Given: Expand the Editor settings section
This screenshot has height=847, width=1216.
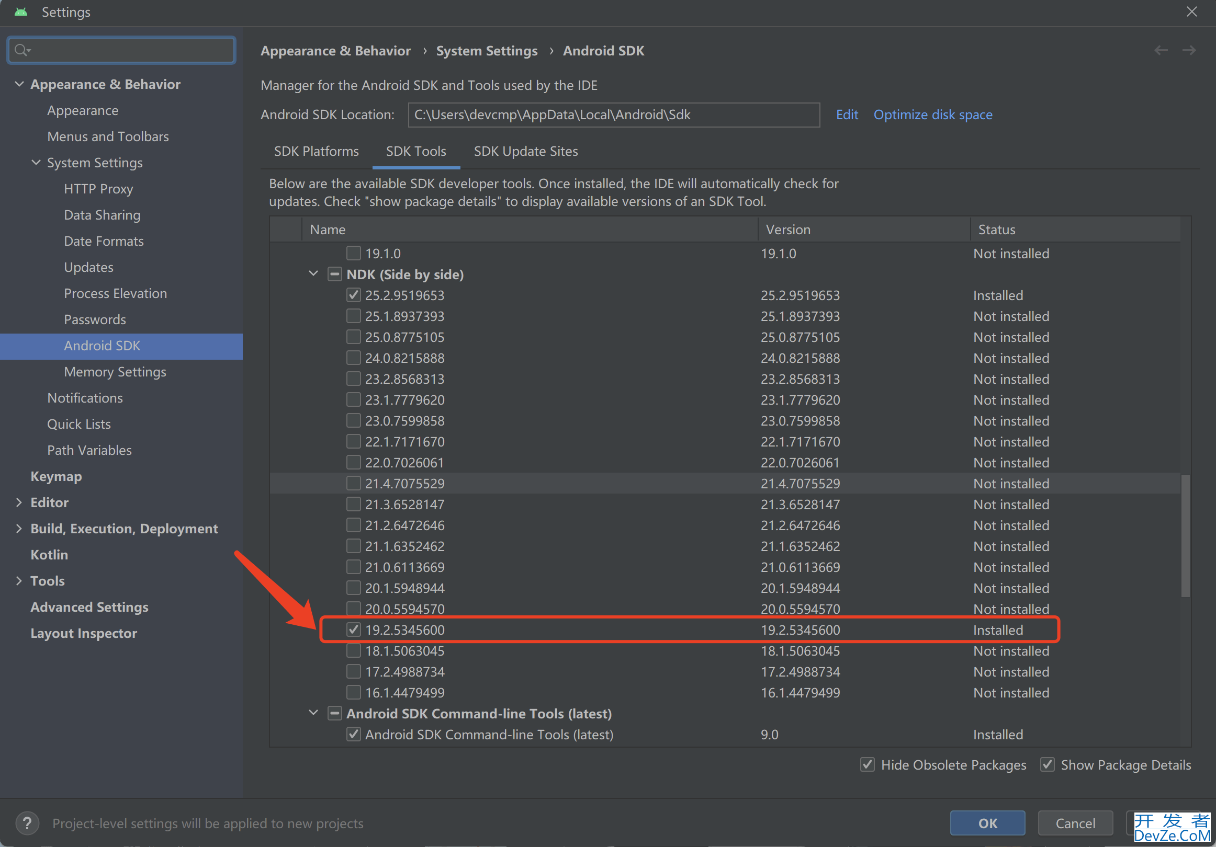Looking at the screenshot, I should (x=19, y=502).
